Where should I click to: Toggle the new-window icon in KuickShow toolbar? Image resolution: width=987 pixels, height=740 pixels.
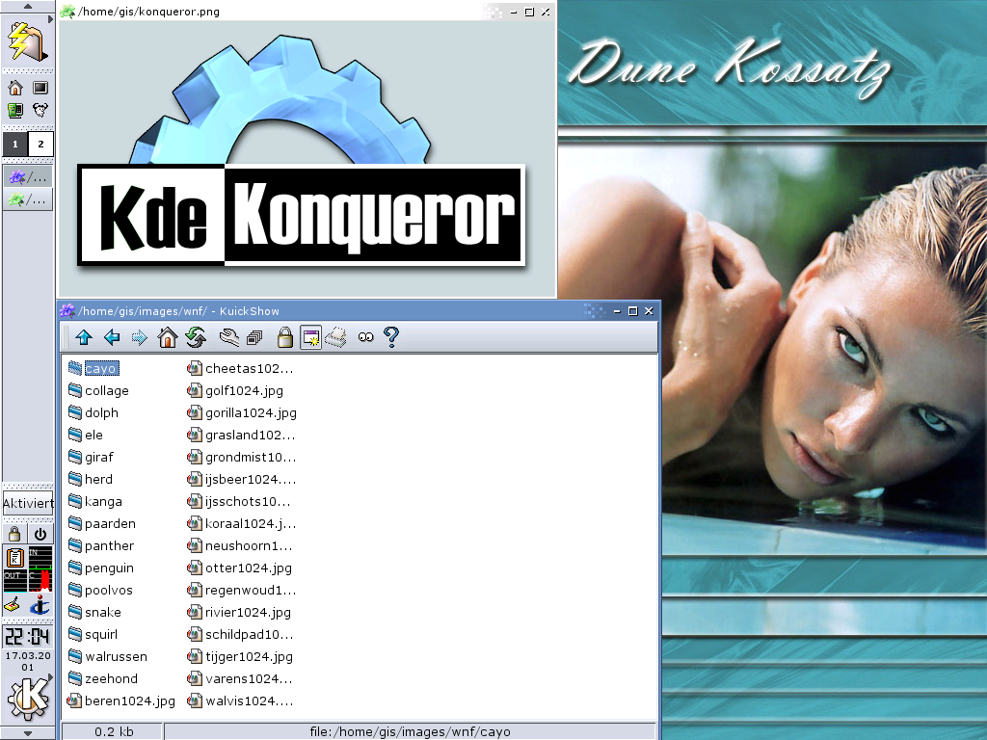[311, 338]
